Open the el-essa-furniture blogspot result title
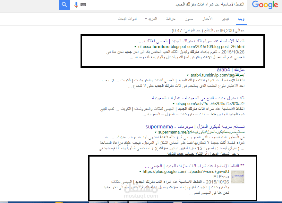This screenshot has width=282, height=203. pos(192,41)
